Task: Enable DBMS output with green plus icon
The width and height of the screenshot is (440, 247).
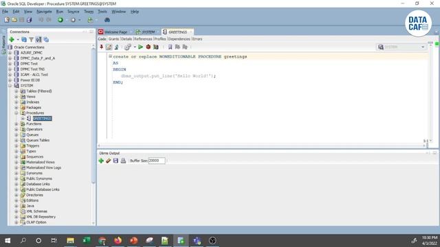Action: [x=101, y=161]
